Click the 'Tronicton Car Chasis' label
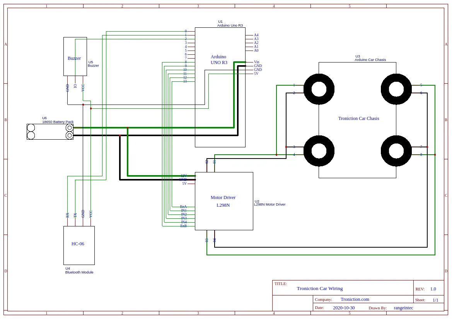The width and height of the screenshot is (452, 319). click(358, 118)
